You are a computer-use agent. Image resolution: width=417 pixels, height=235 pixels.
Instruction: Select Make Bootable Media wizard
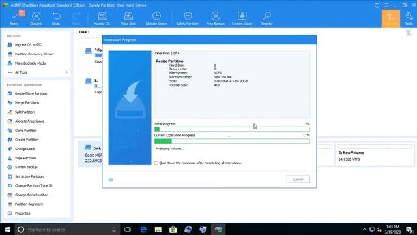27,63
